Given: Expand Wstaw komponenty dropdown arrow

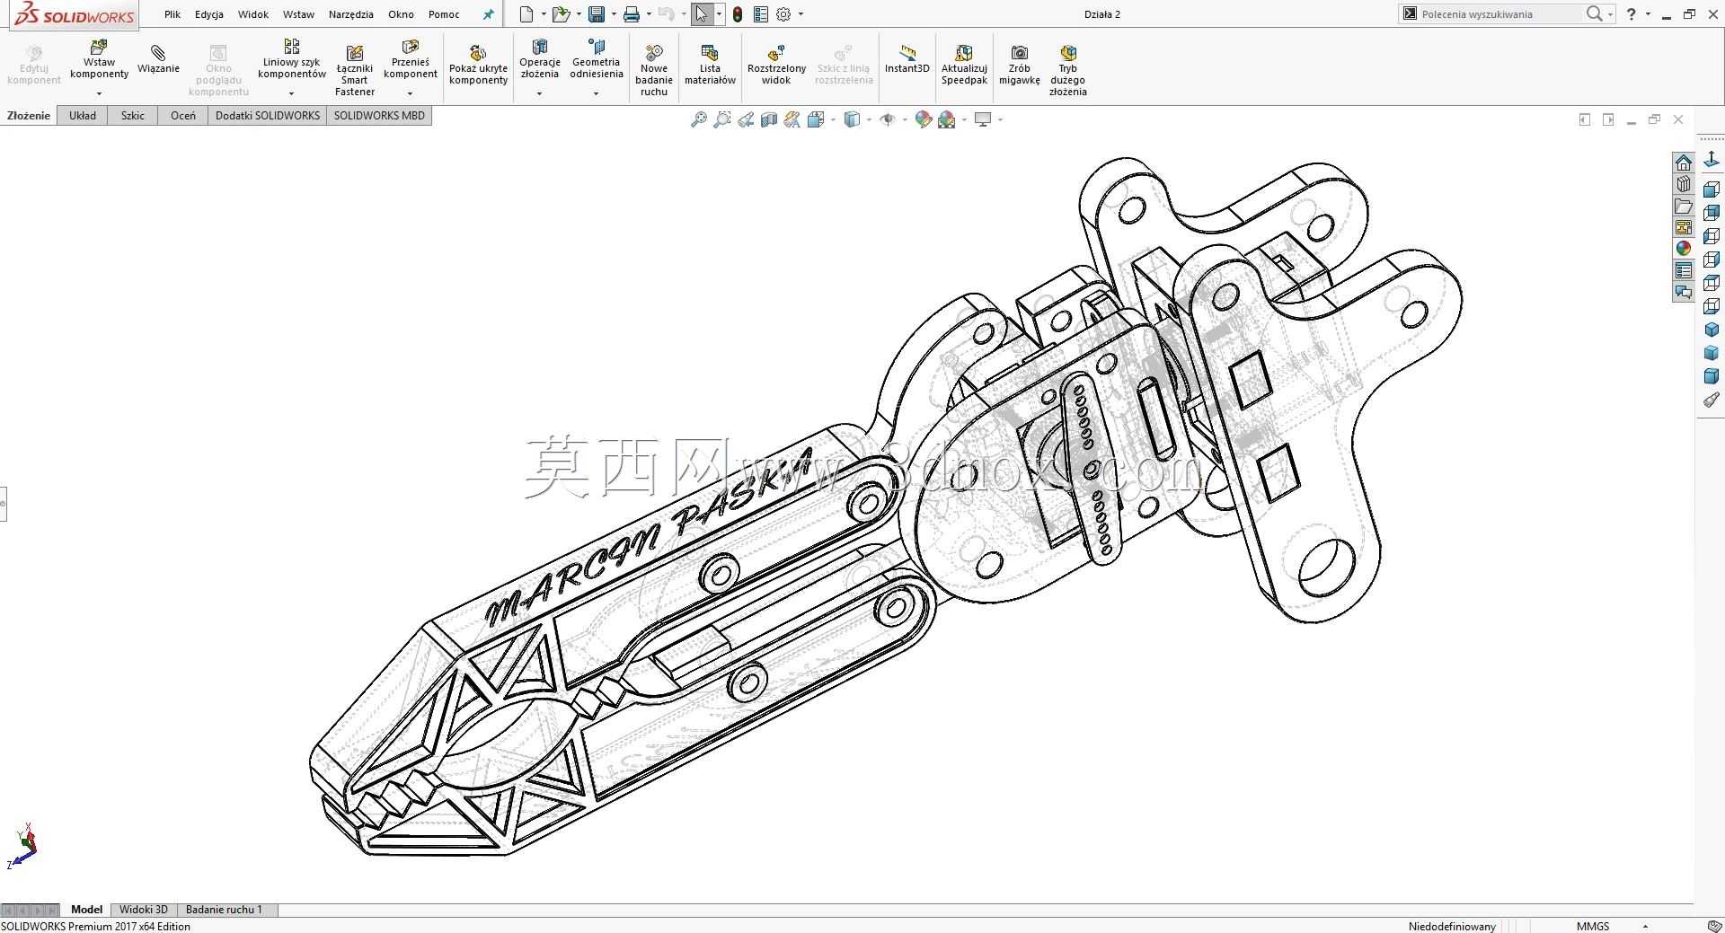Looking at the screenshot, I should coord(99,93).
